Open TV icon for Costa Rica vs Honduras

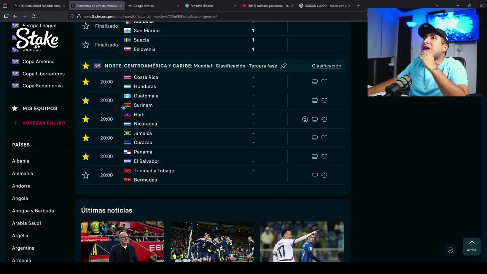click(x=315, y=82)
